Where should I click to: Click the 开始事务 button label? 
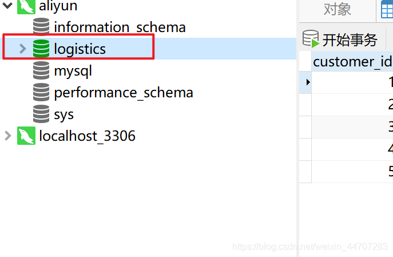pos(350,39)
